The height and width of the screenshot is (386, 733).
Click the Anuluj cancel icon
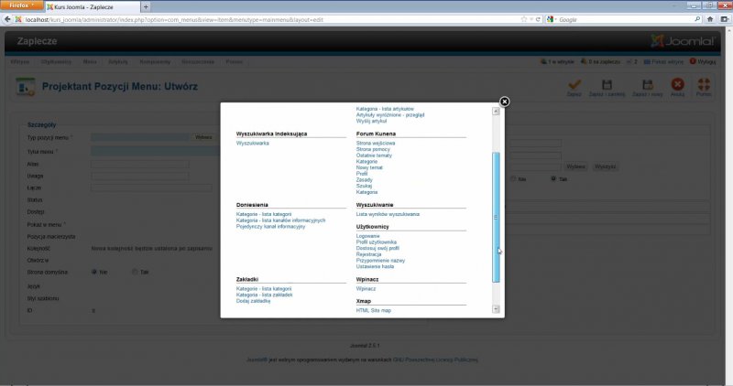pos(677,85)
